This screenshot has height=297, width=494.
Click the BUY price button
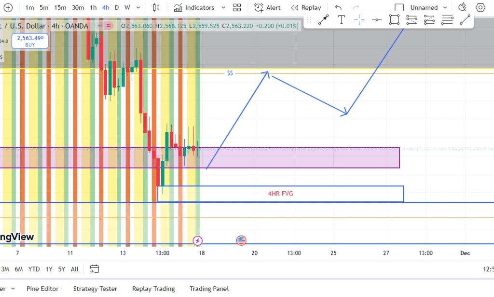point(30,41)
